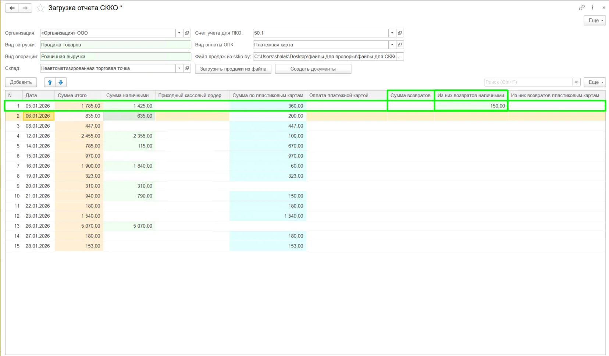Focus the Поиск (Ctrl+F) search field
609x356 pixels.
pos(528,82)
